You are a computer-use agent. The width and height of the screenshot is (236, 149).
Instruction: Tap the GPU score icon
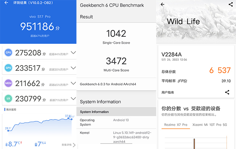tap(8, 68)
